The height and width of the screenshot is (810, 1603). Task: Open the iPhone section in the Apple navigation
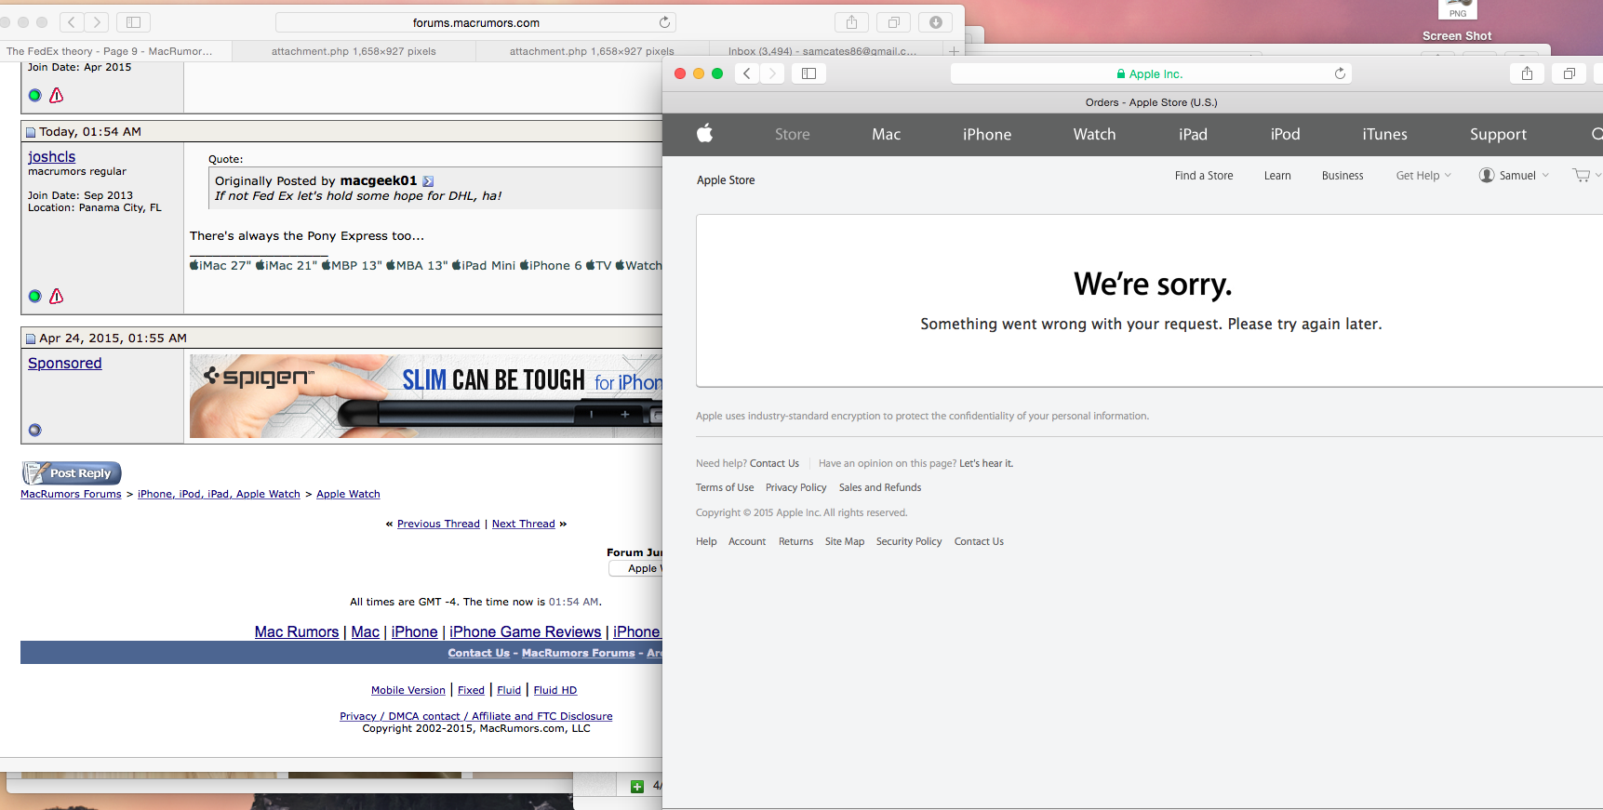(987, 134)
